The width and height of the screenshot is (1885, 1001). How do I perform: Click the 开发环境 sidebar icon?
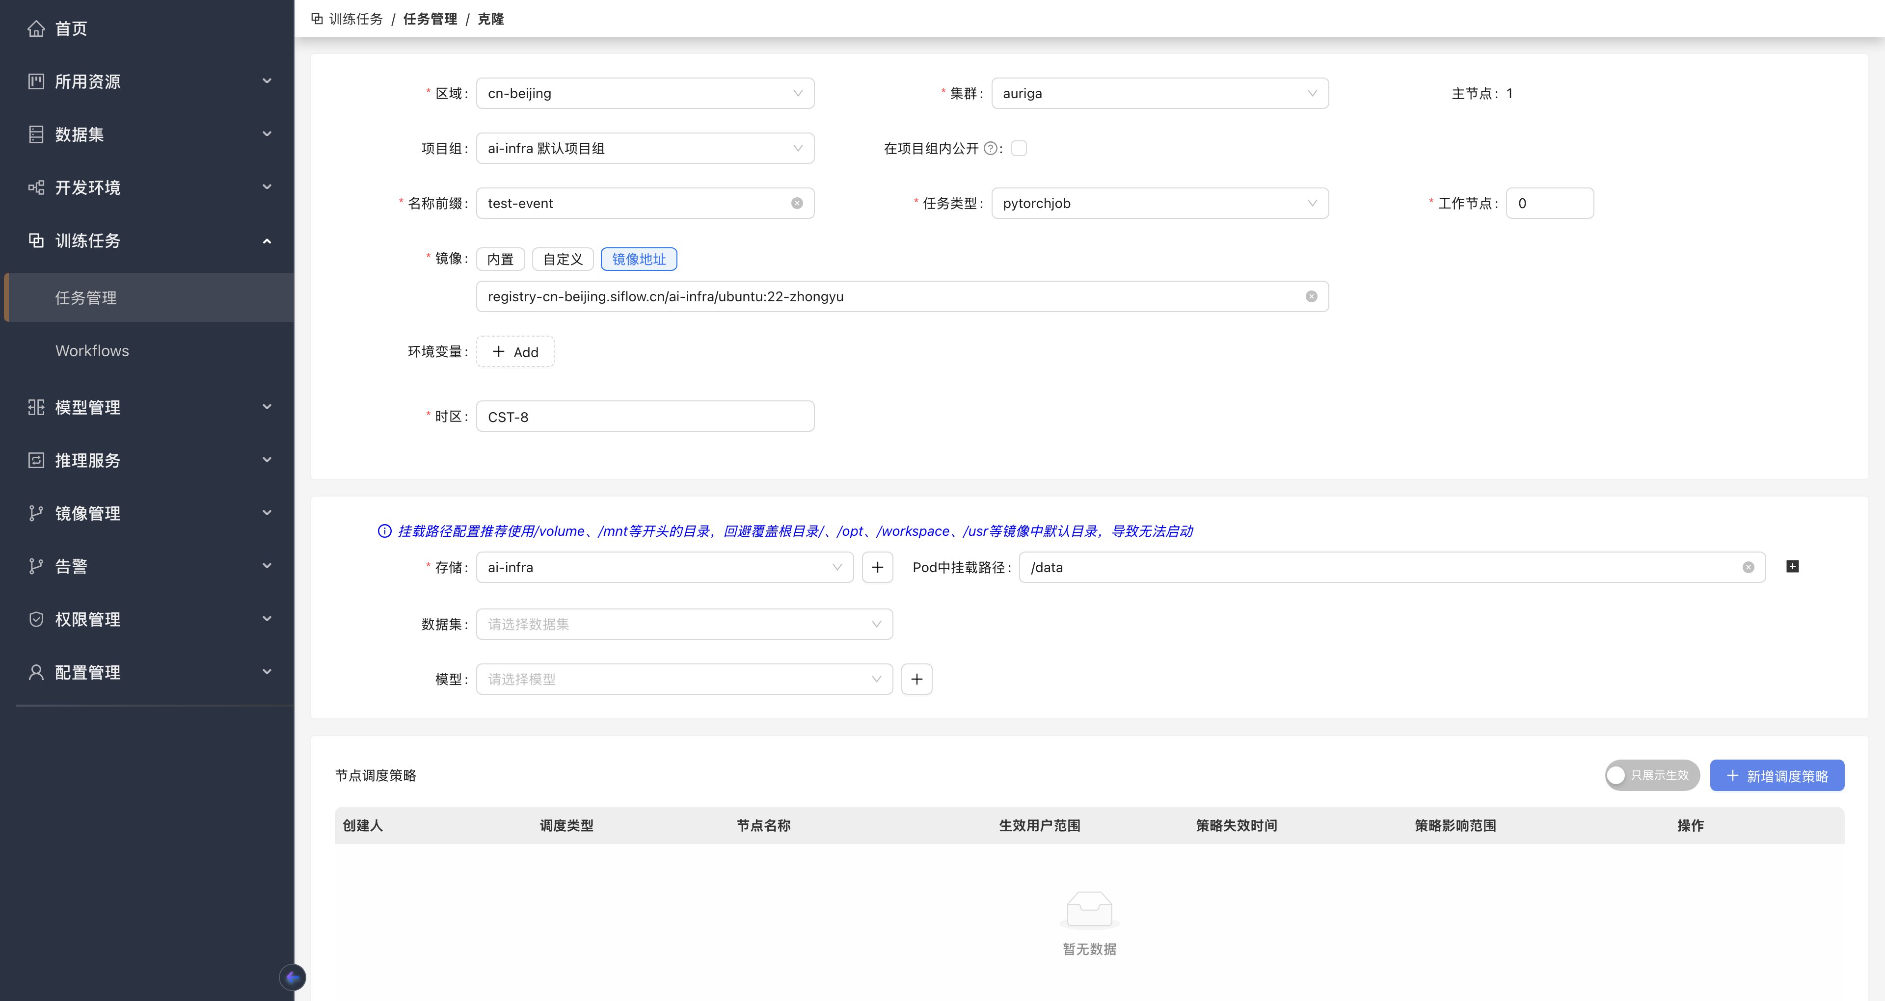coord(36,187)
